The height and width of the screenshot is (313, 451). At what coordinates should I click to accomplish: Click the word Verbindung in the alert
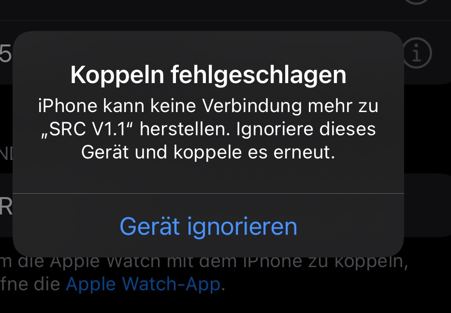click(x=252, y=106)
